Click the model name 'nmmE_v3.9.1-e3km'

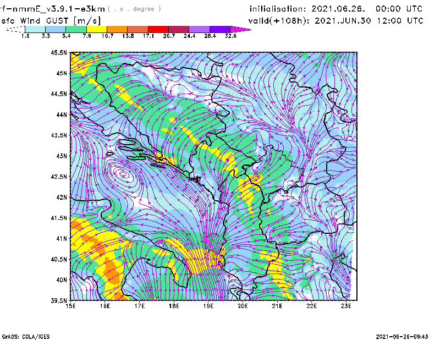pyautogui.click(x=59, y=9)
